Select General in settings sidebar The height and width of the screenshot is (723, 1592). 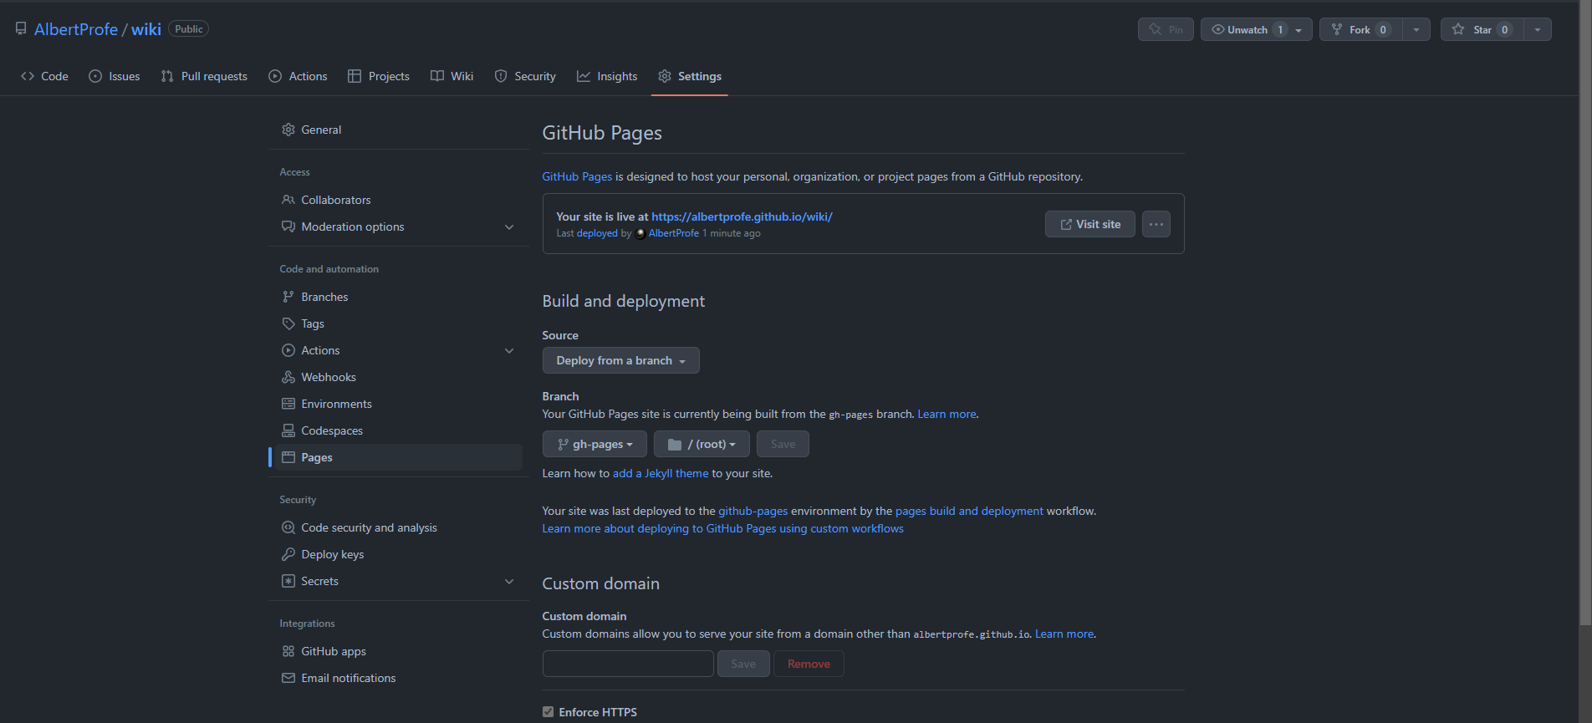[399, 130]
